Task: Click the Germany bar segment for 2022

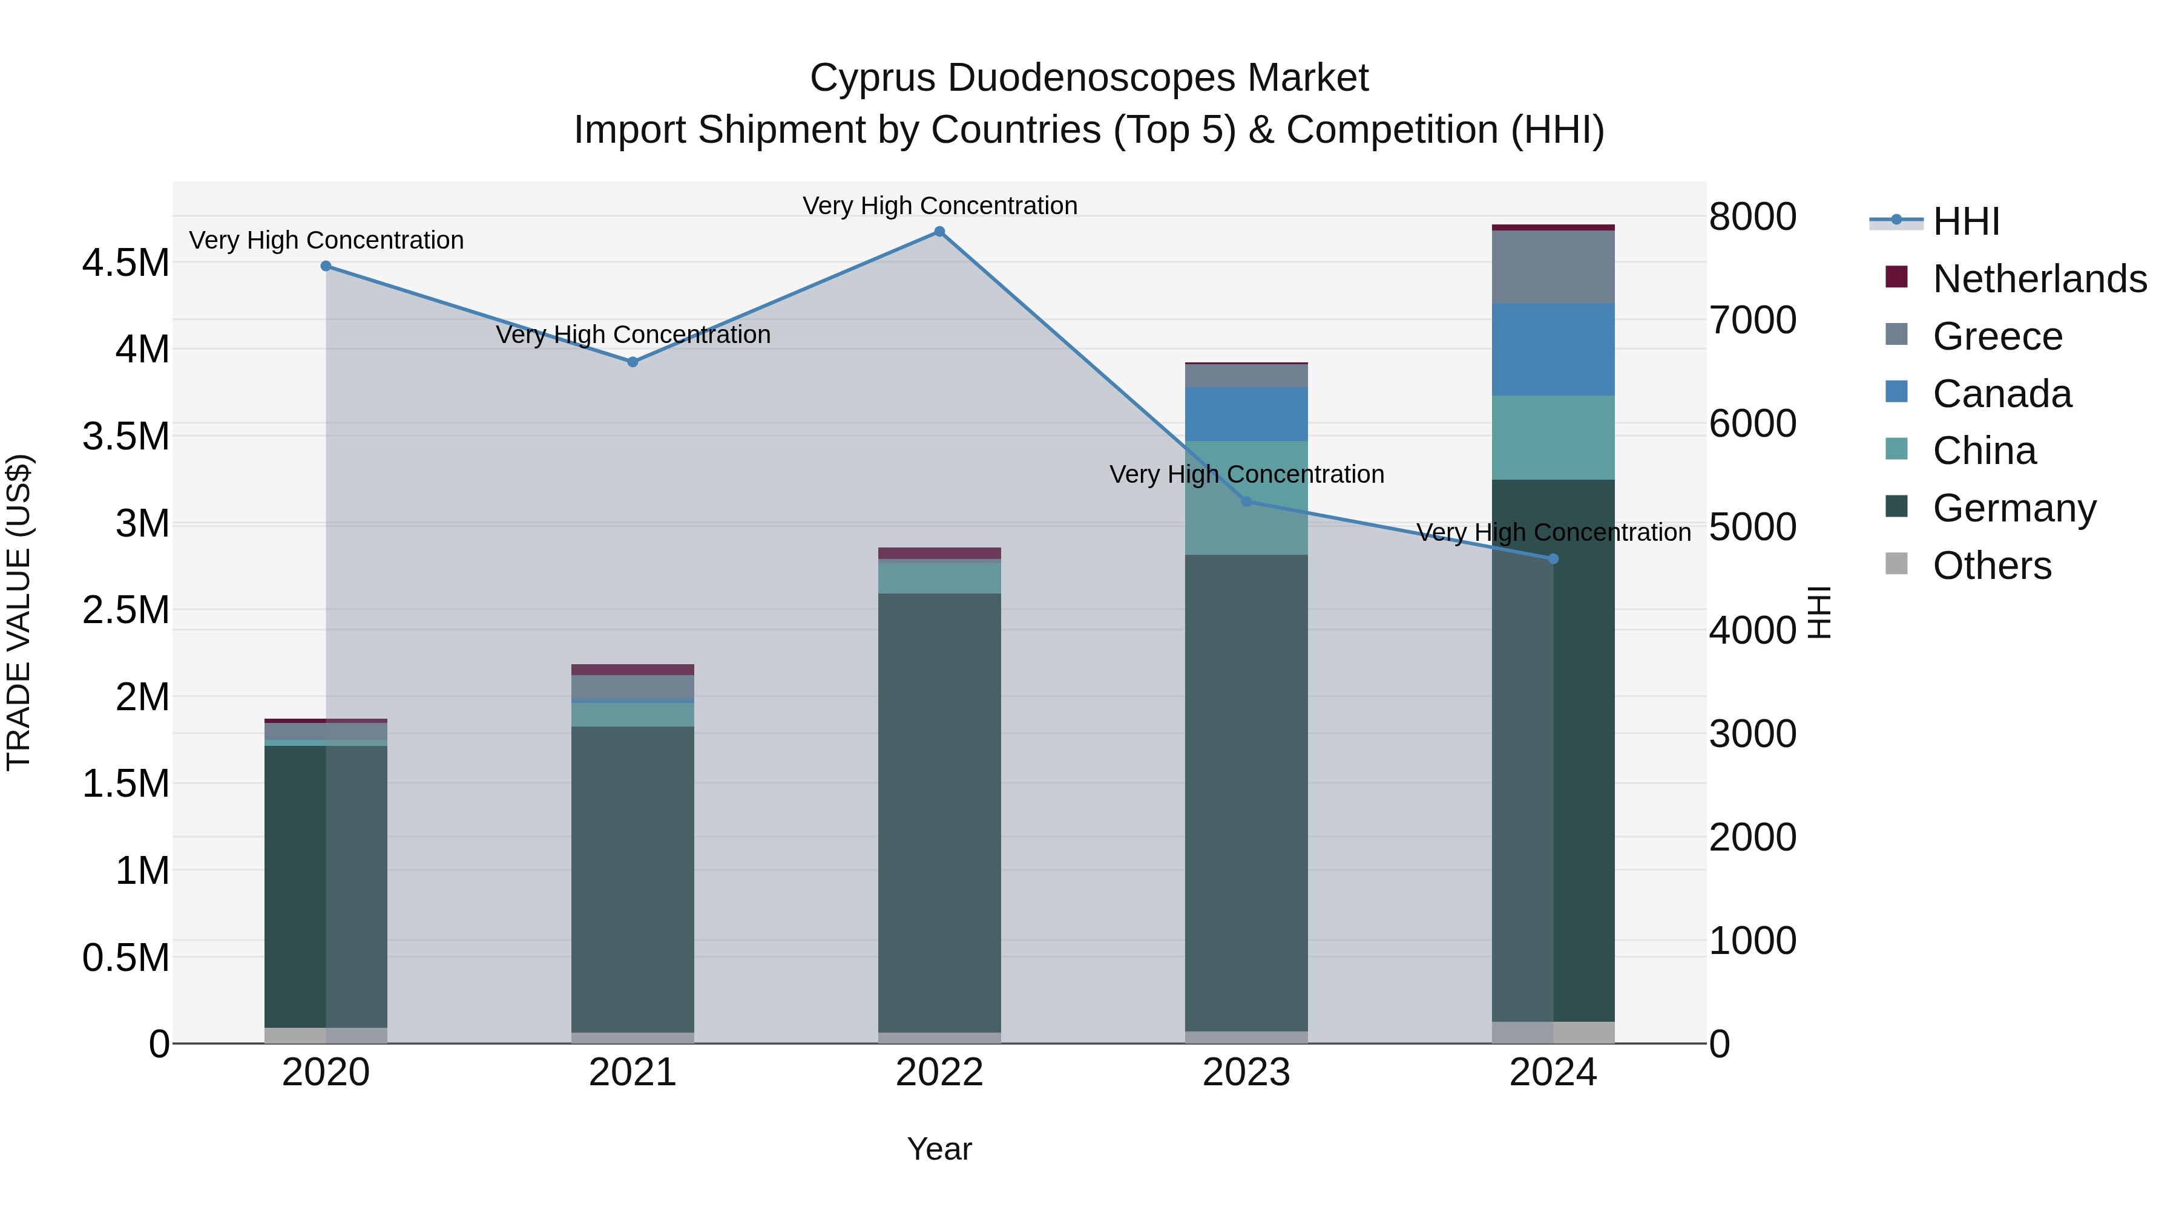Action: 939,812
